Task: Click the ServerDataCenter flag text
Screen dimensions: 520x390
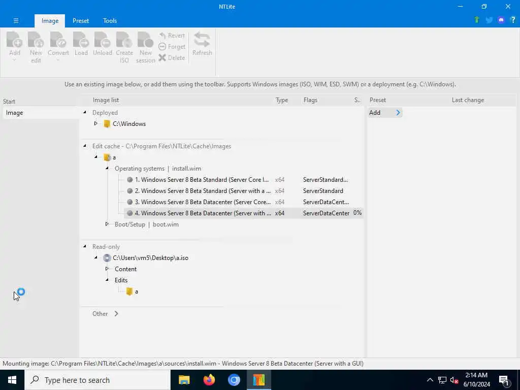Action: [x=326, y=213]
